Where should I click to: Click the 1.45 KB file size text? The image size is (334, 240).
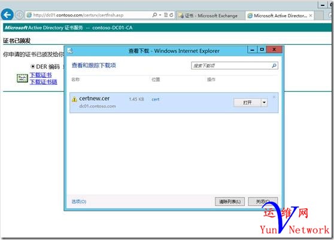(136, 99)
